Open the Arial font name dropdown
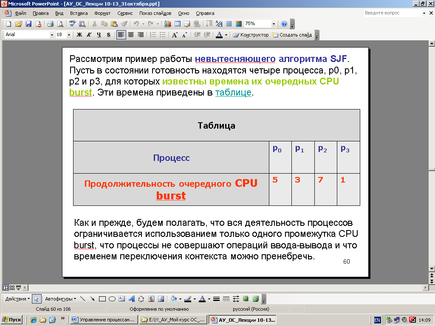Image resolution: width=435 pixels, height=326 pixels. click(51, 35)
